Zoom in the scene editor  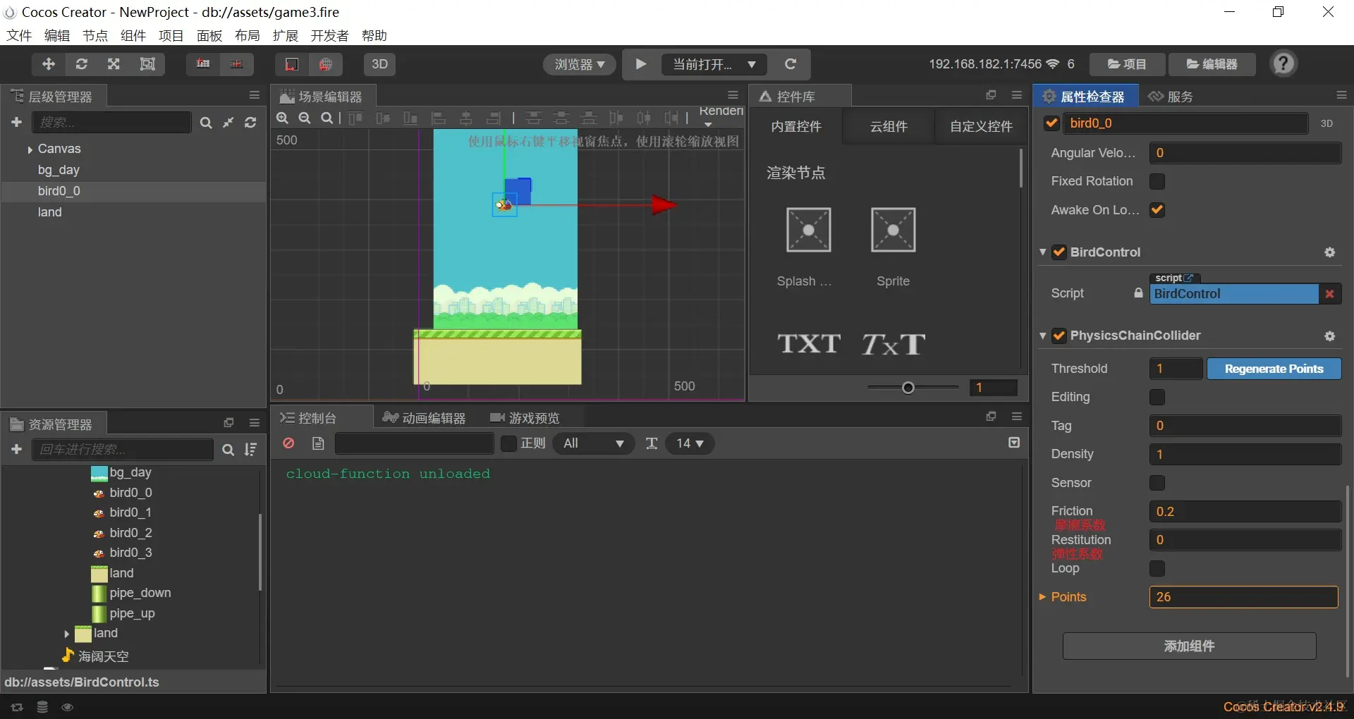coord(283,118)
